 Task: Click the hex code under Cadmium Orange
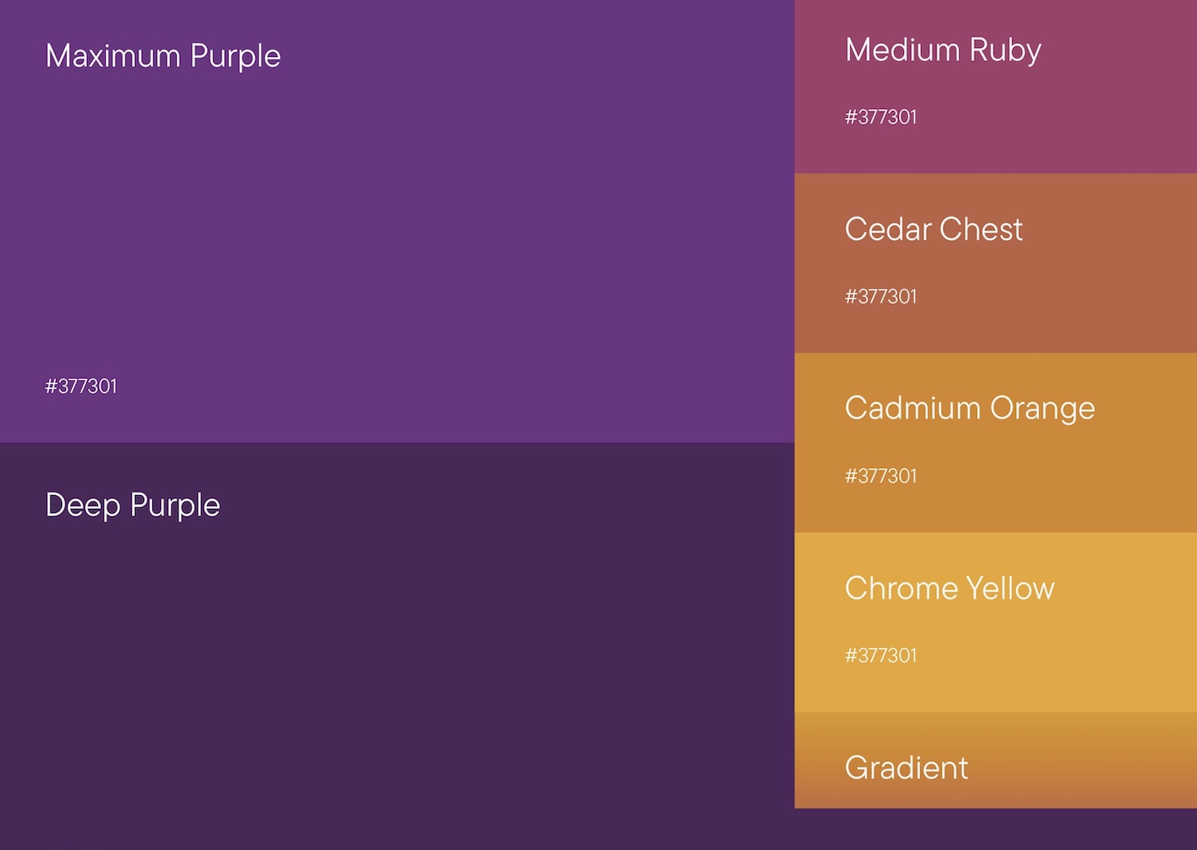[881, 476]
